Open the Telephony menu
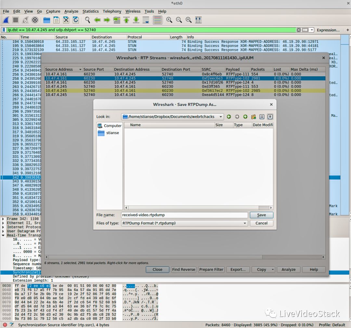The height and width of the screenshot is (328, 351). click(x=112, y=11)
